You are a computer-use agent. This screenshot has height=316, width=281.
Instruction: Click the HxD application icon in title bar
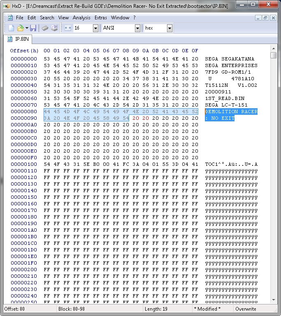coord(7,6)
